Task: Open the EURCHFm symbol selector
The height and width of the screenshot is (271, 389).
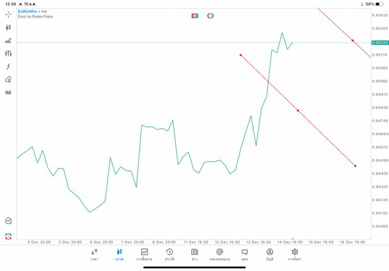Action: [x=30, y=11]
